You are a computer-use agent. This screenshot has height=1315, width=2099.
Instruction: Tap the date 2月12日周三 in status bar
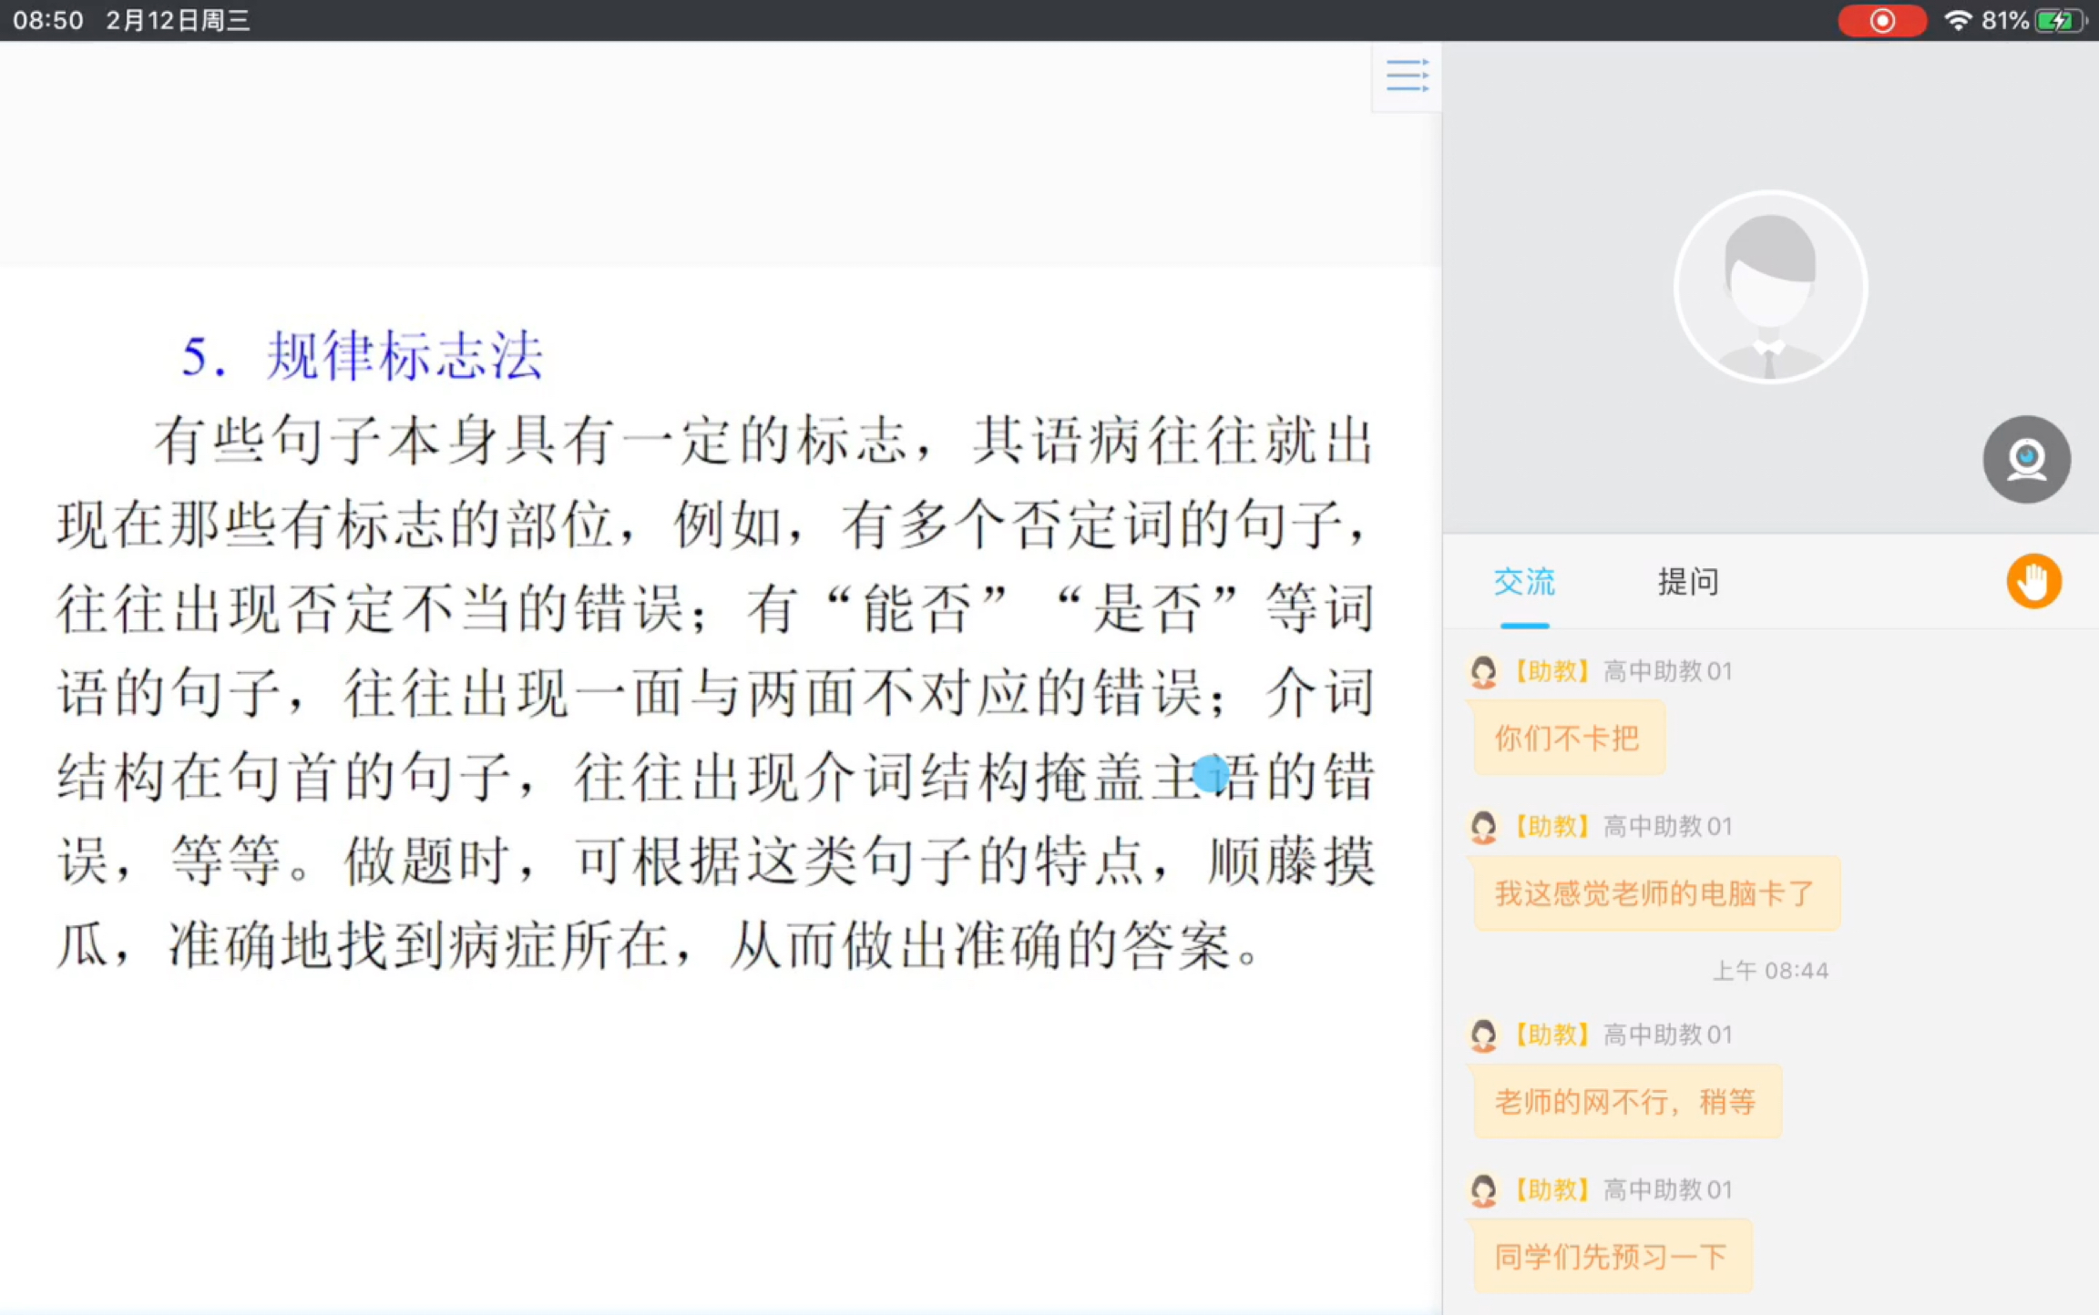[178, 20]
